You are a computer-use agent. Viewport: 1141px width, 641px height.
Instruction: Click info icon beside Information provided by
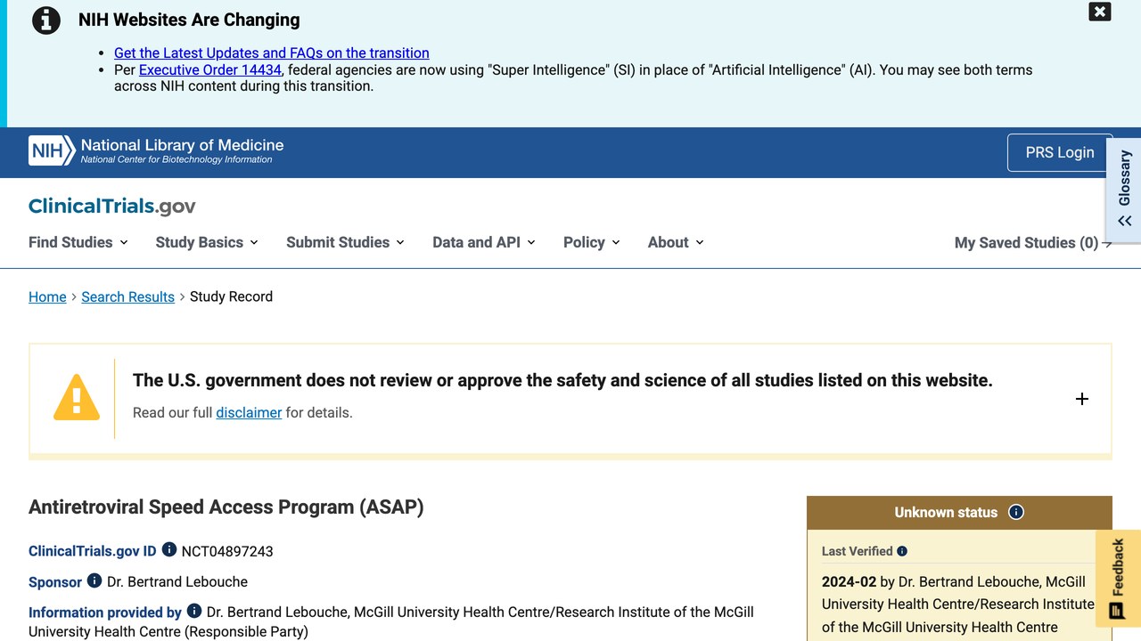(194, 611)
